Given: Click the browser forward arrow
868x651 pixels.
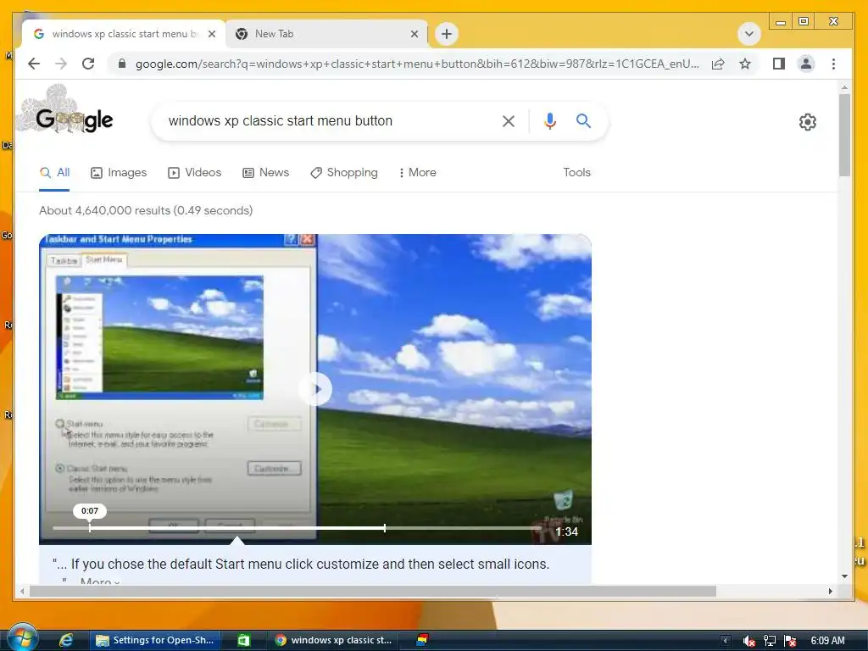Looking at the screenshot, I should 61,64.
